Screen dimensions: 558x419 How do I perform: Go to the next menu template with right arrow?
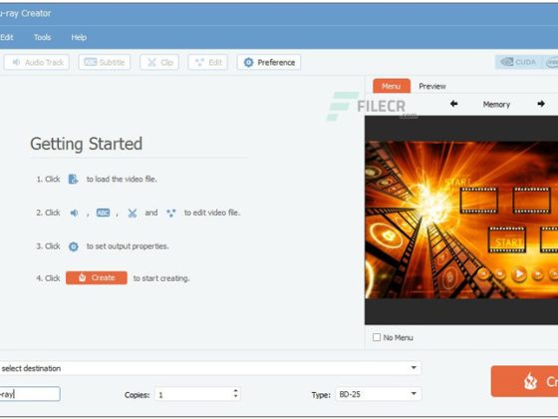541,104
